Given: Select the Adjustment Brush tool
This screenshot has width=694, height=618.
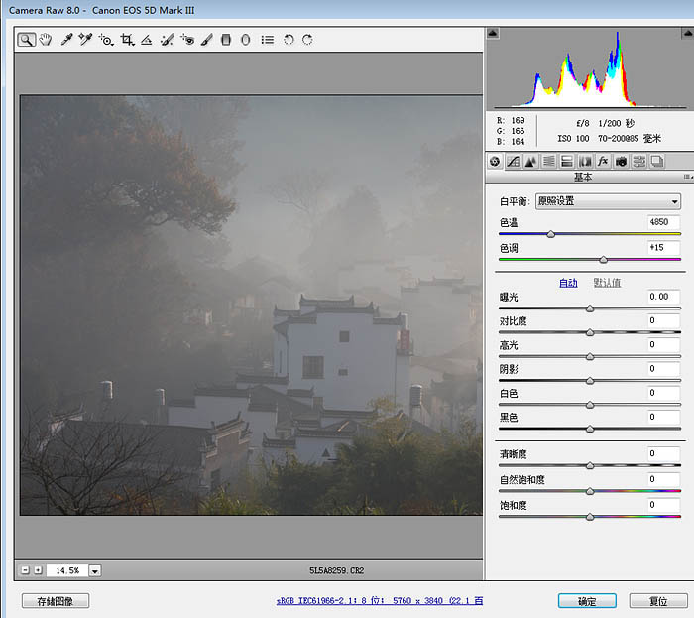Looking at the screenshot, I should coord(207,40).
